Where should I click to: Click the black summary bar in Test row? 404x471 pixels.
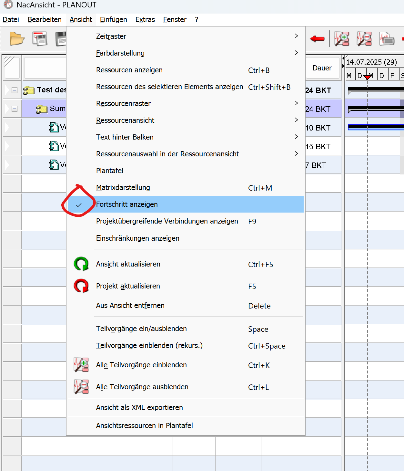376,89
